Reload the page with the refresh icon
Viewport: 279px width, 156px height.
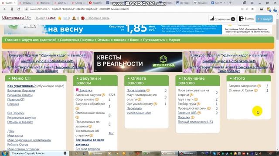19,9
